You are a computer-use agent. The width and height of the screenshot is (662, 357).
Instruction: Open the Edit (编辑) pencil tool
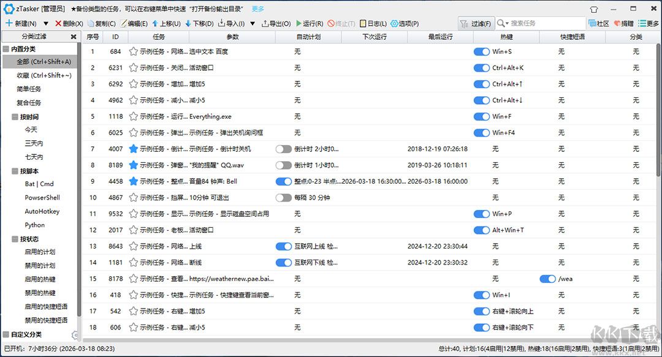tap(123, 24)
